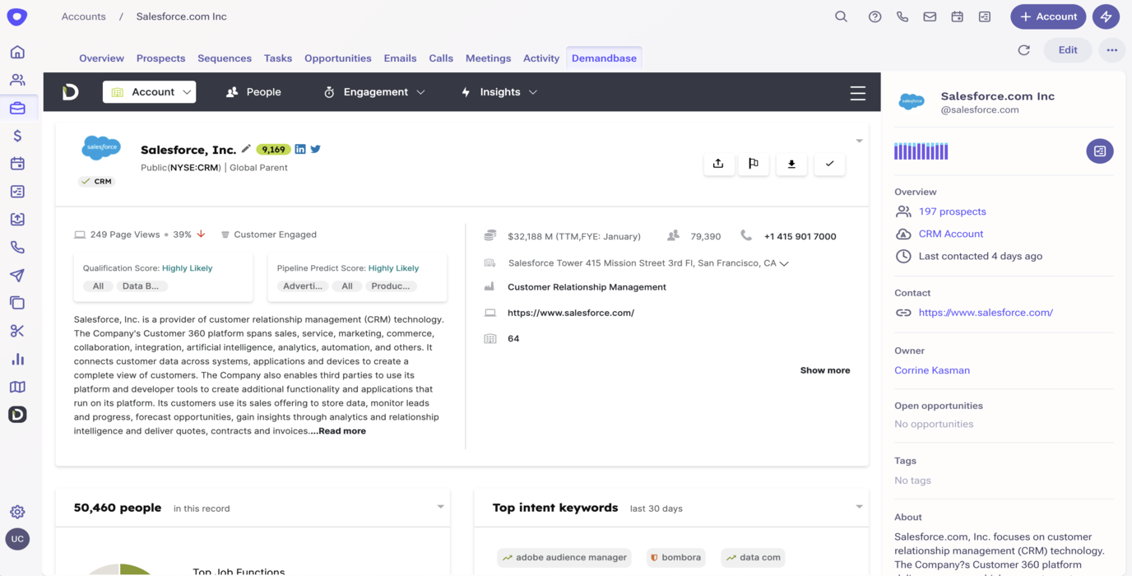1132x576 pixels.
Task: Click the download icon button in account card
Action: (x=791, y=164)
